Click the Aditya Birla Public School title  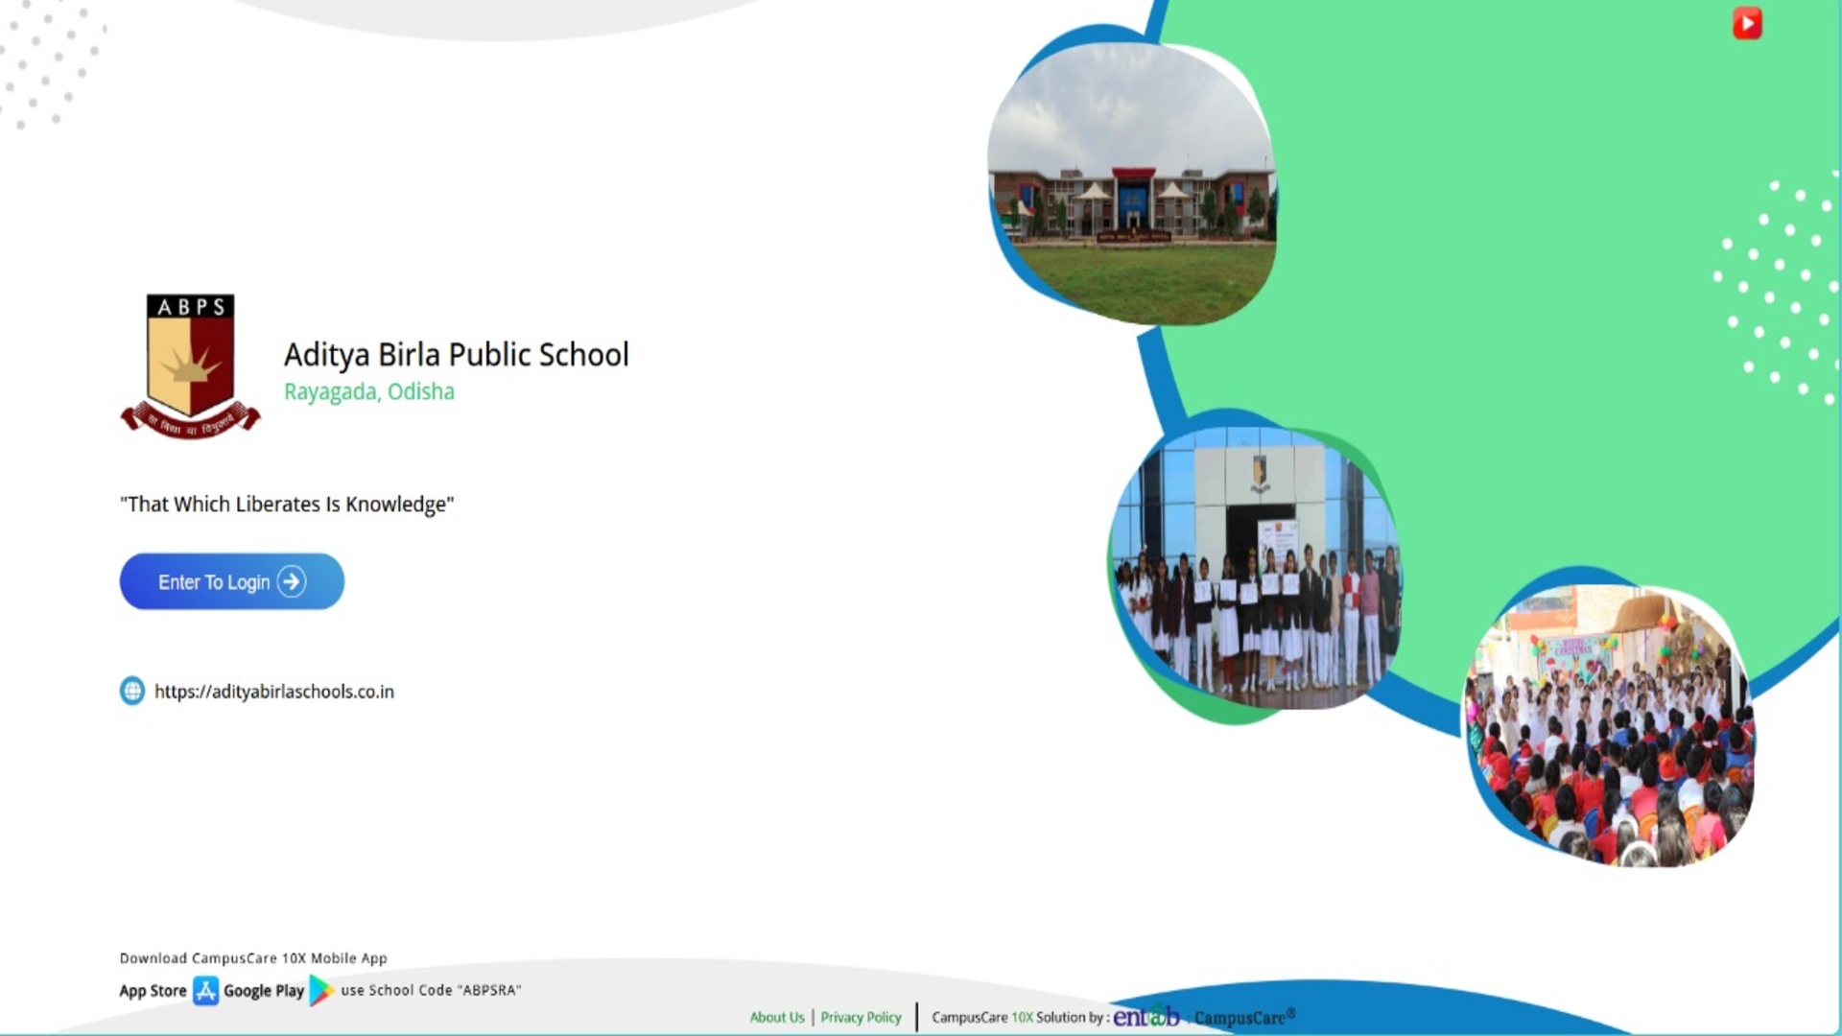(x=456, y=354)
